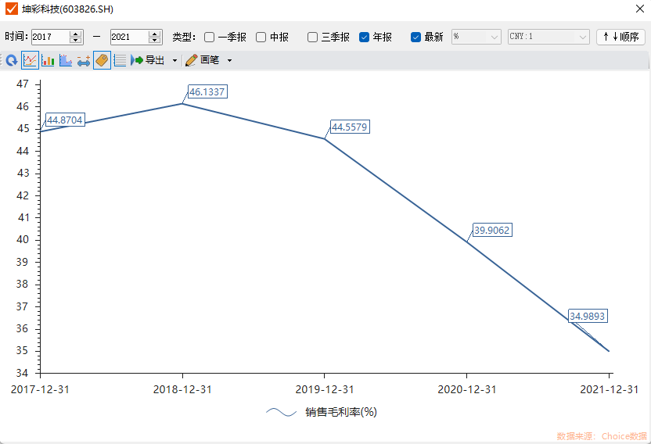The image size is (651, 444).
Task: Expand the 画笔 dropdown arrow
Action: click(229, 60)
